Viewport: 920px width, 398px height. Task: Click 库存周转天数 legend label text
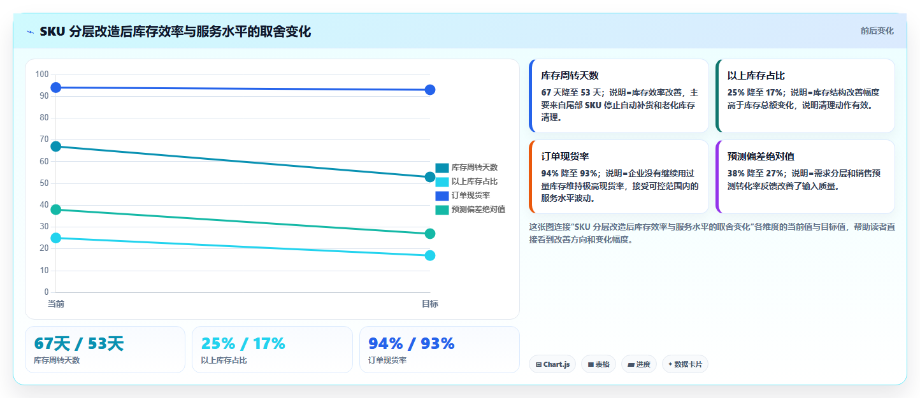point(475,167)
